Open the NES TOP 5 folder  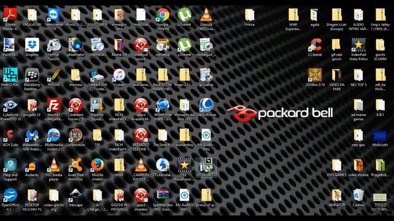coord(358,75)
